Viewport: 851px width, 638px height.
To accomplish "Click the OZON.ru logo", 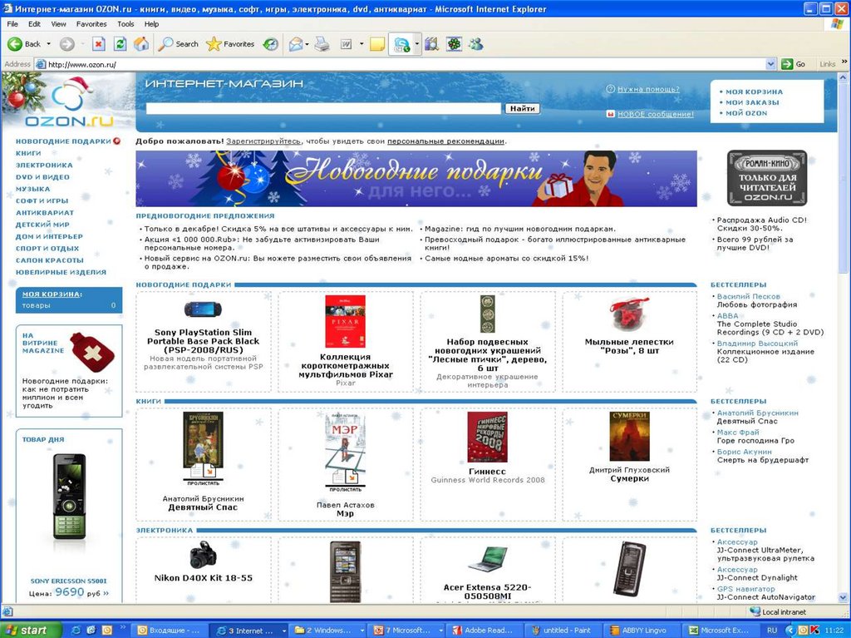I will [68, 102].
